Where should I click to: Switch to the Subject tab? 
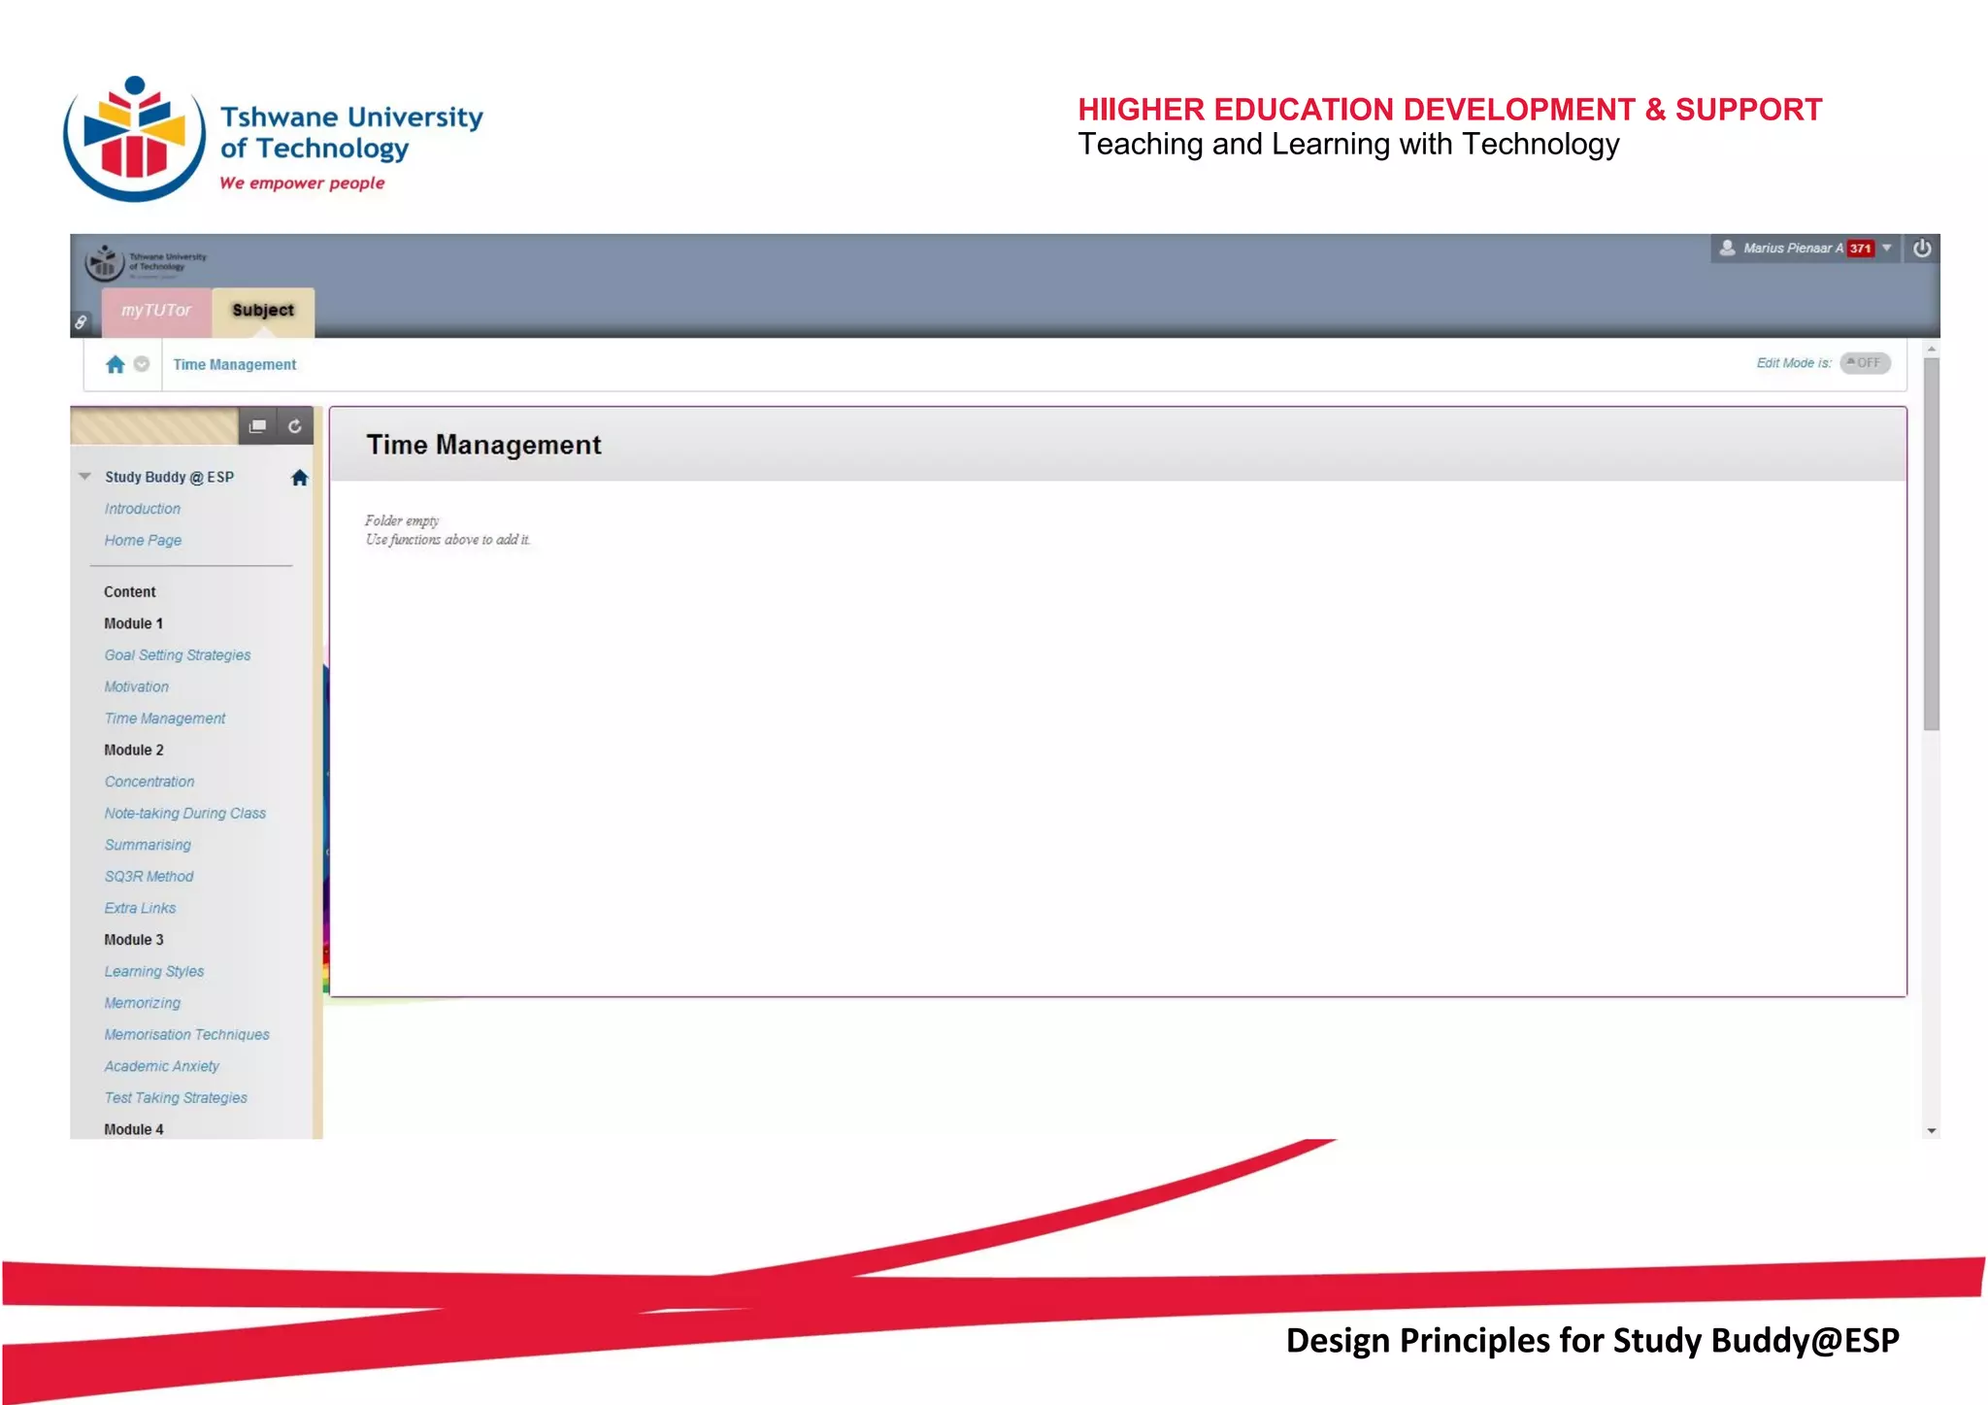(263, 311)
